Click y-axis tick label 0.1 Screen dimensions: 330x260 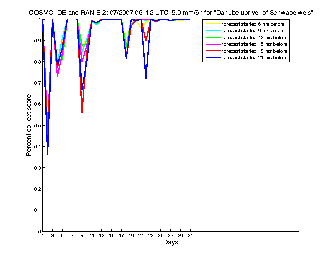[x=37, y=210]
